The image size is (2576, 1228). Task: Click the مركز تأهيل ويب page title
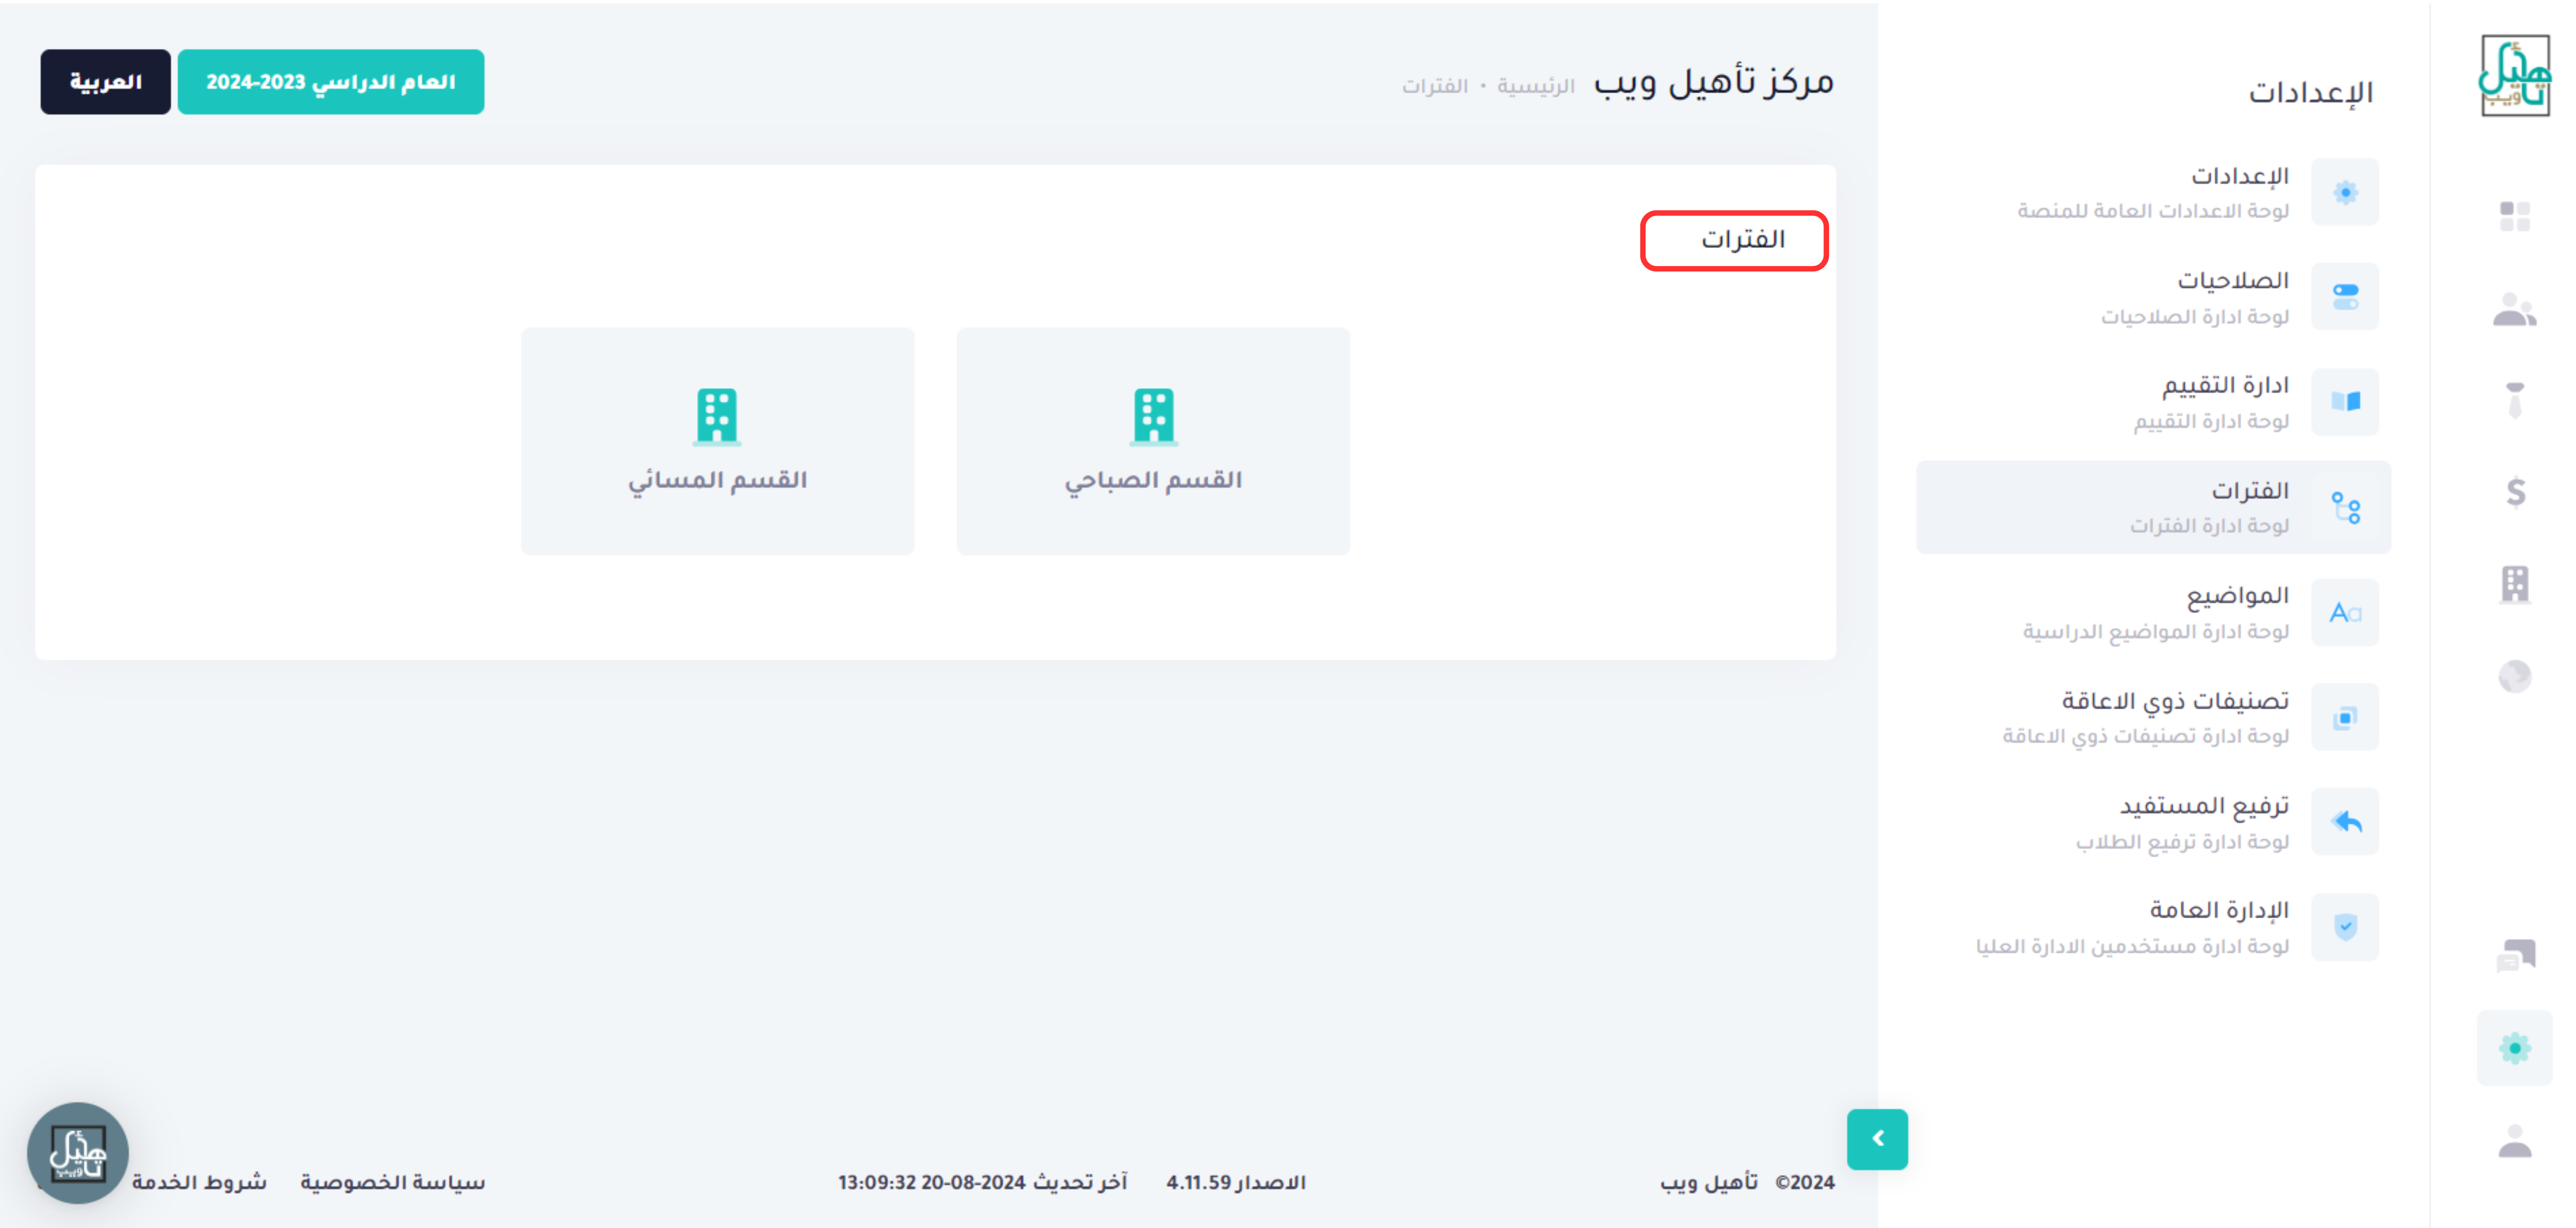[1714, 82]
